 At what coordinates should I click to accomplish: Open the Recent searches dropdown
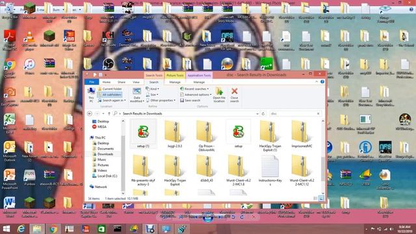click(194, 89)
